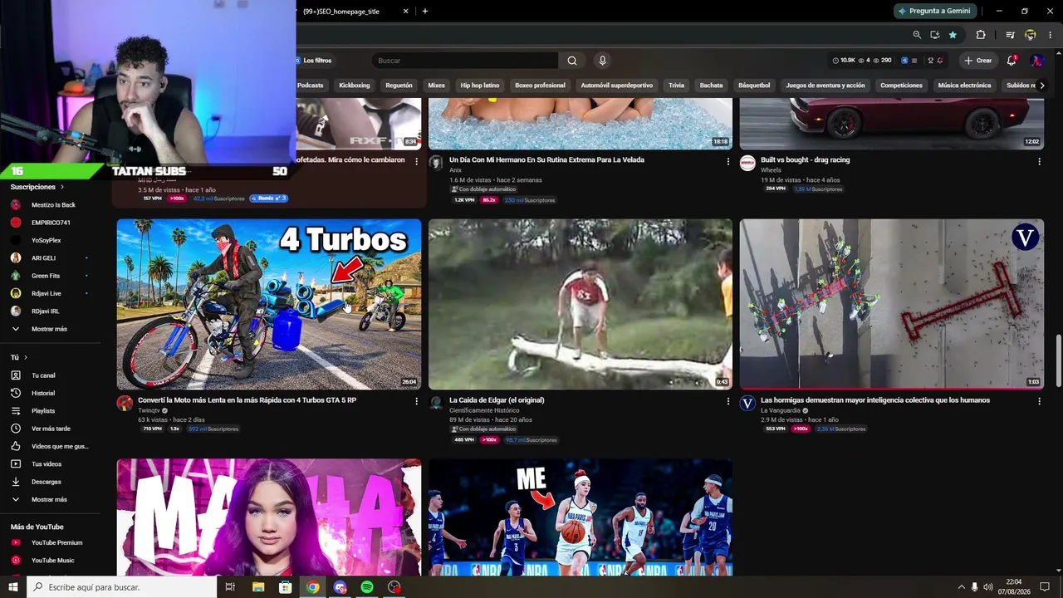
Task: Open Playlists in the sidebar
Action: click(43, 411)
